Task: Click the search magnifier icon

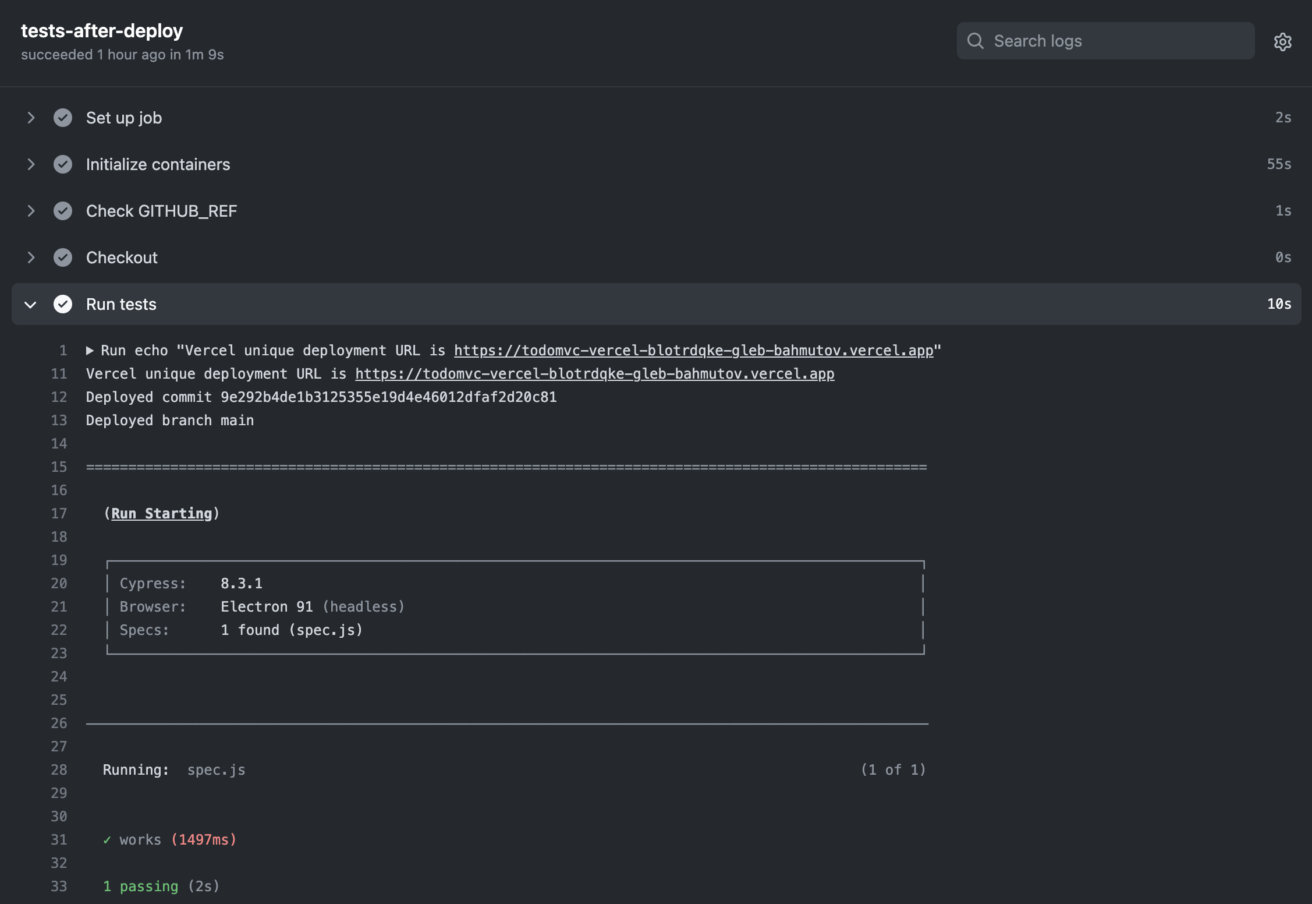Action: point(976,41)
